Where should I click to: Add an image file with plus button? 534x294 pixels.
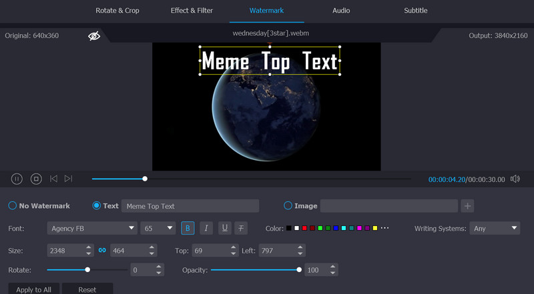pos(468,206)
